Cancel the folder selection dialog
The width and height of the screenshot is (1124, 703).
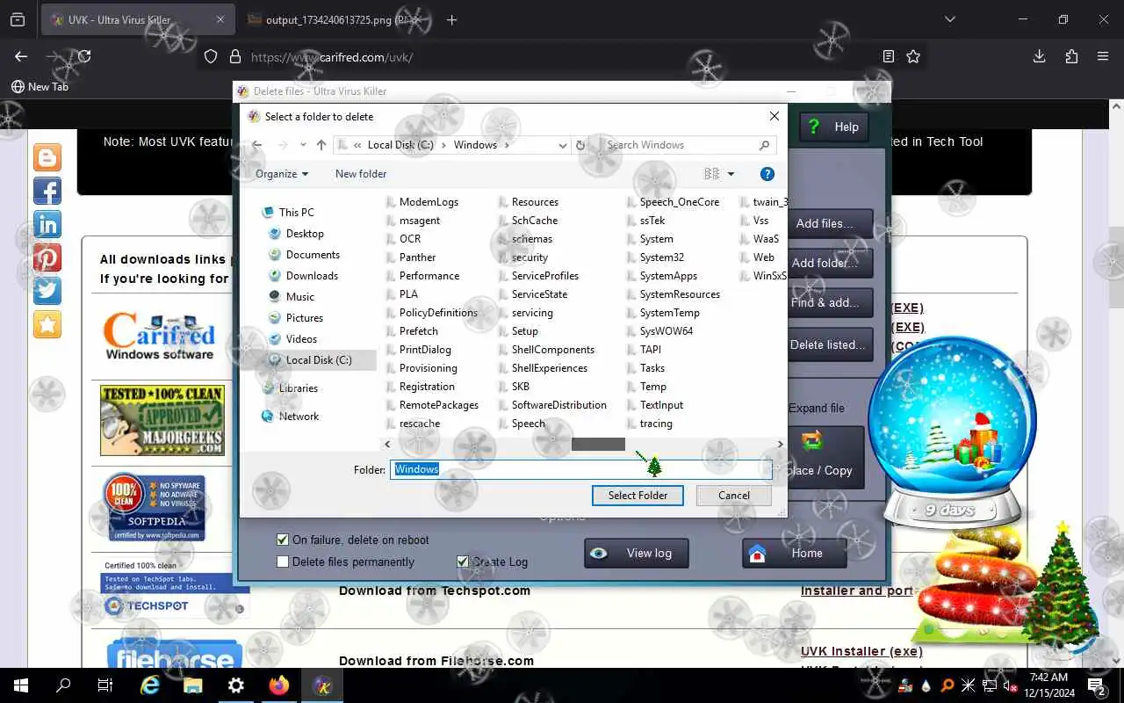click(x=734, y=495)
